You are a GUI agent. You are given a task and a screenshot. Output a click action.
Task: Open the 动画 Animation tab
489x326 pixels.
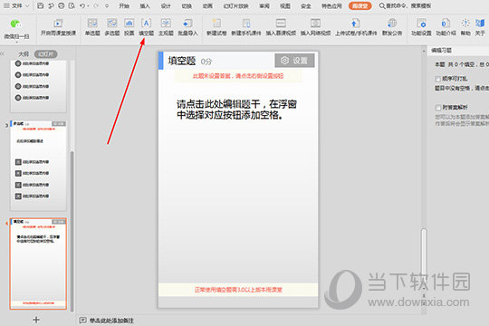[x=207, y=5]
